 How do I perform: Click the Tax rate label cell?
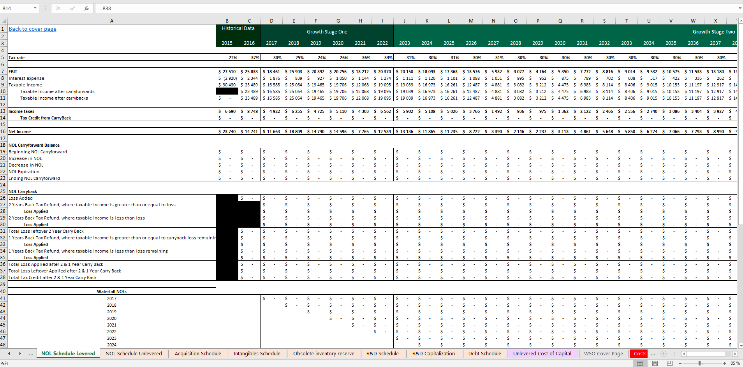112,58
